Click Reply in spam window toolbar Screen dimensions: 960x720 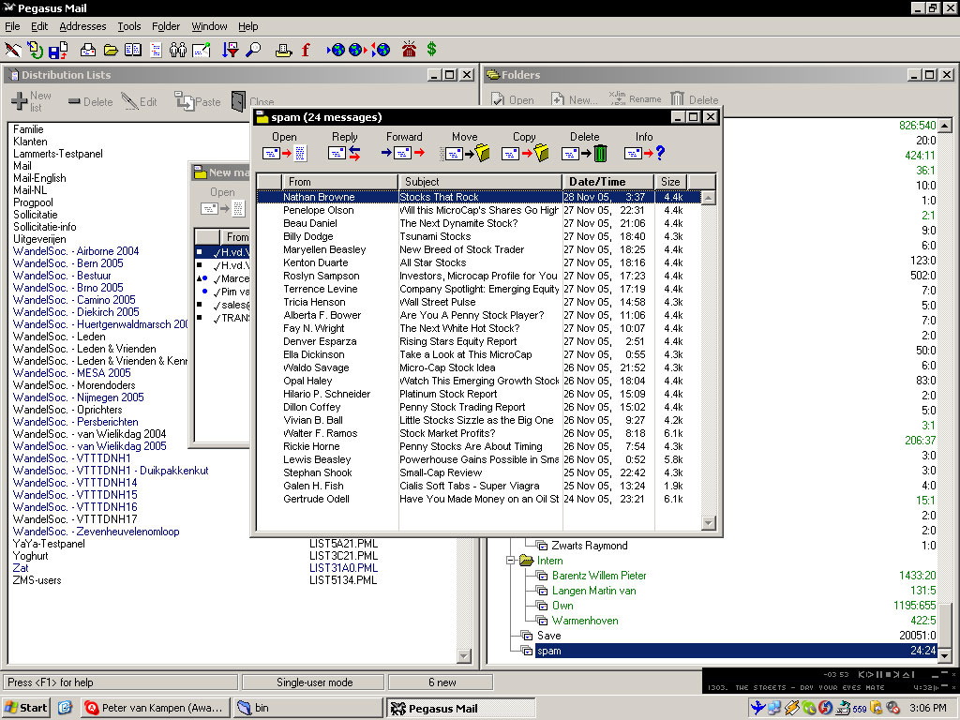click(345, 146)
